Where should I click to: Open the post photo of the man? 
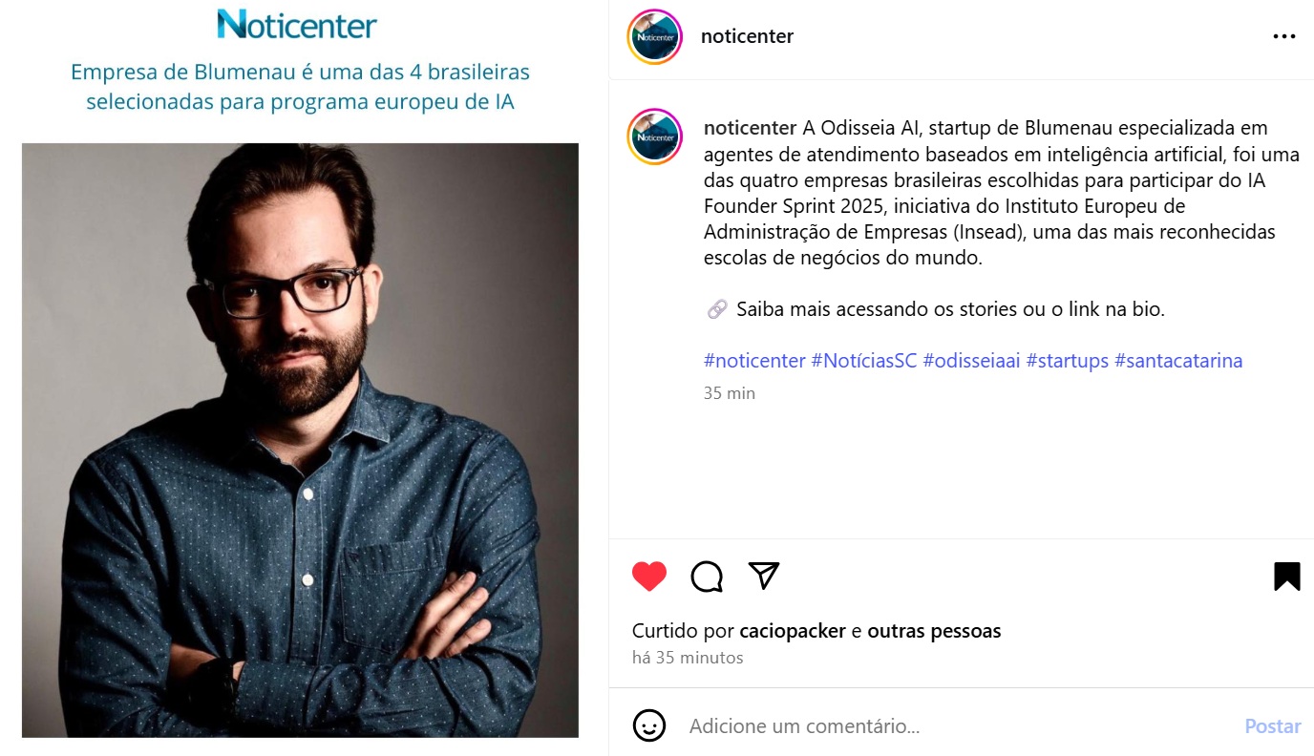click(x=300, y=440)
